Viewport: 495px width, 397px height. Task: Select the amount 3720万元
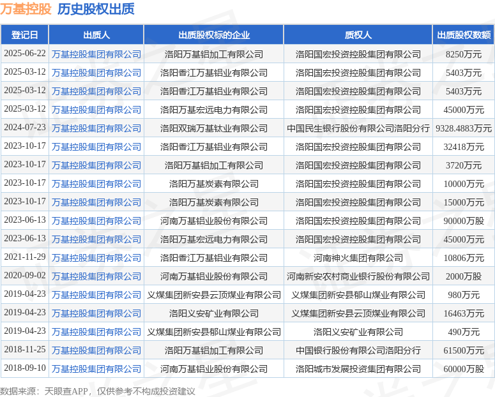click(x=464, y=165)
